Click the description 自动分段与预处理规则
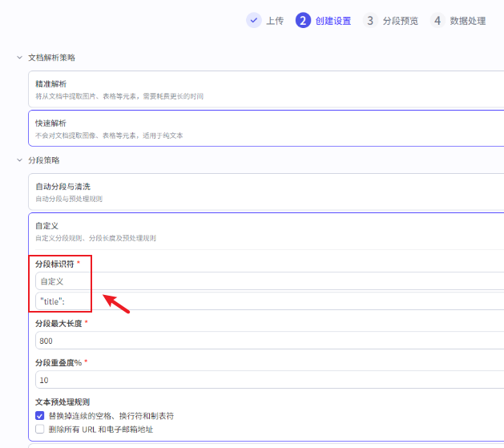The width and height of the screenshot is (504, 448). (x=69, y=199)
